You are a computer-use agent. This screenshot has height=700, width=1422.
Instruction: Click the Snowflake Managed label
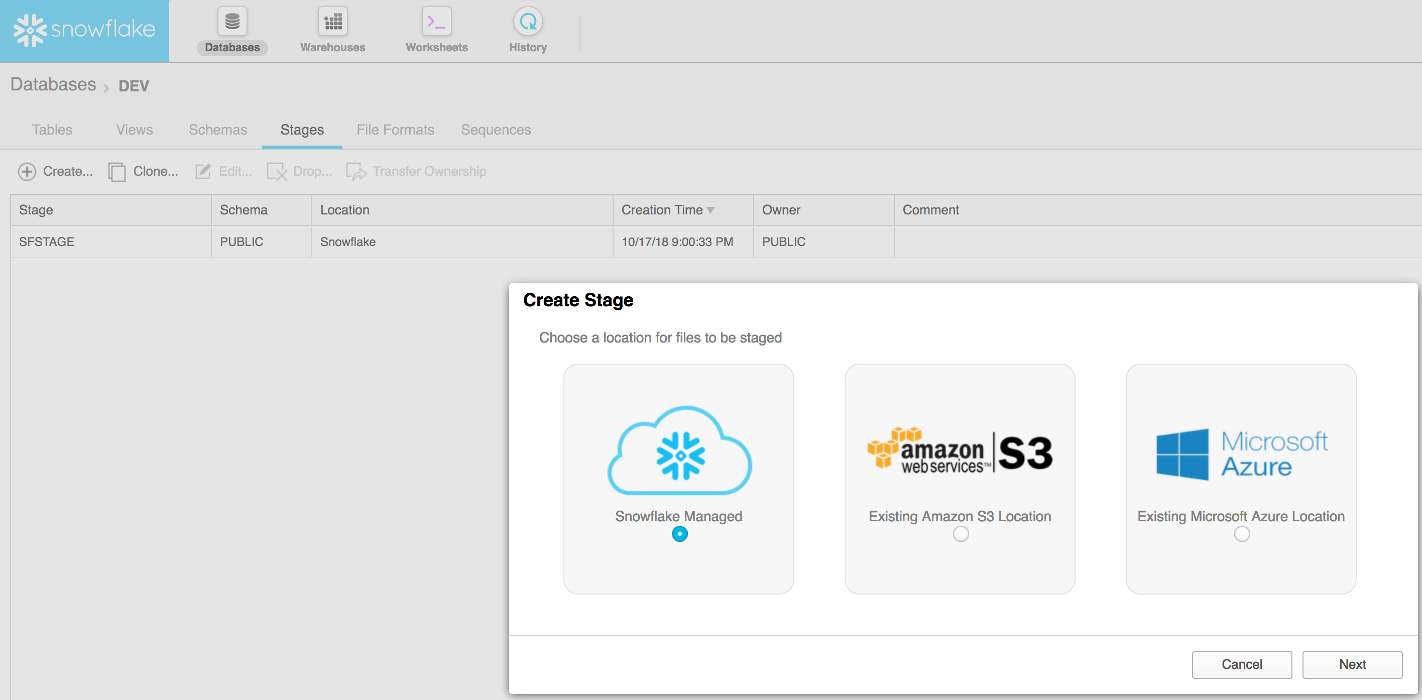678,516
